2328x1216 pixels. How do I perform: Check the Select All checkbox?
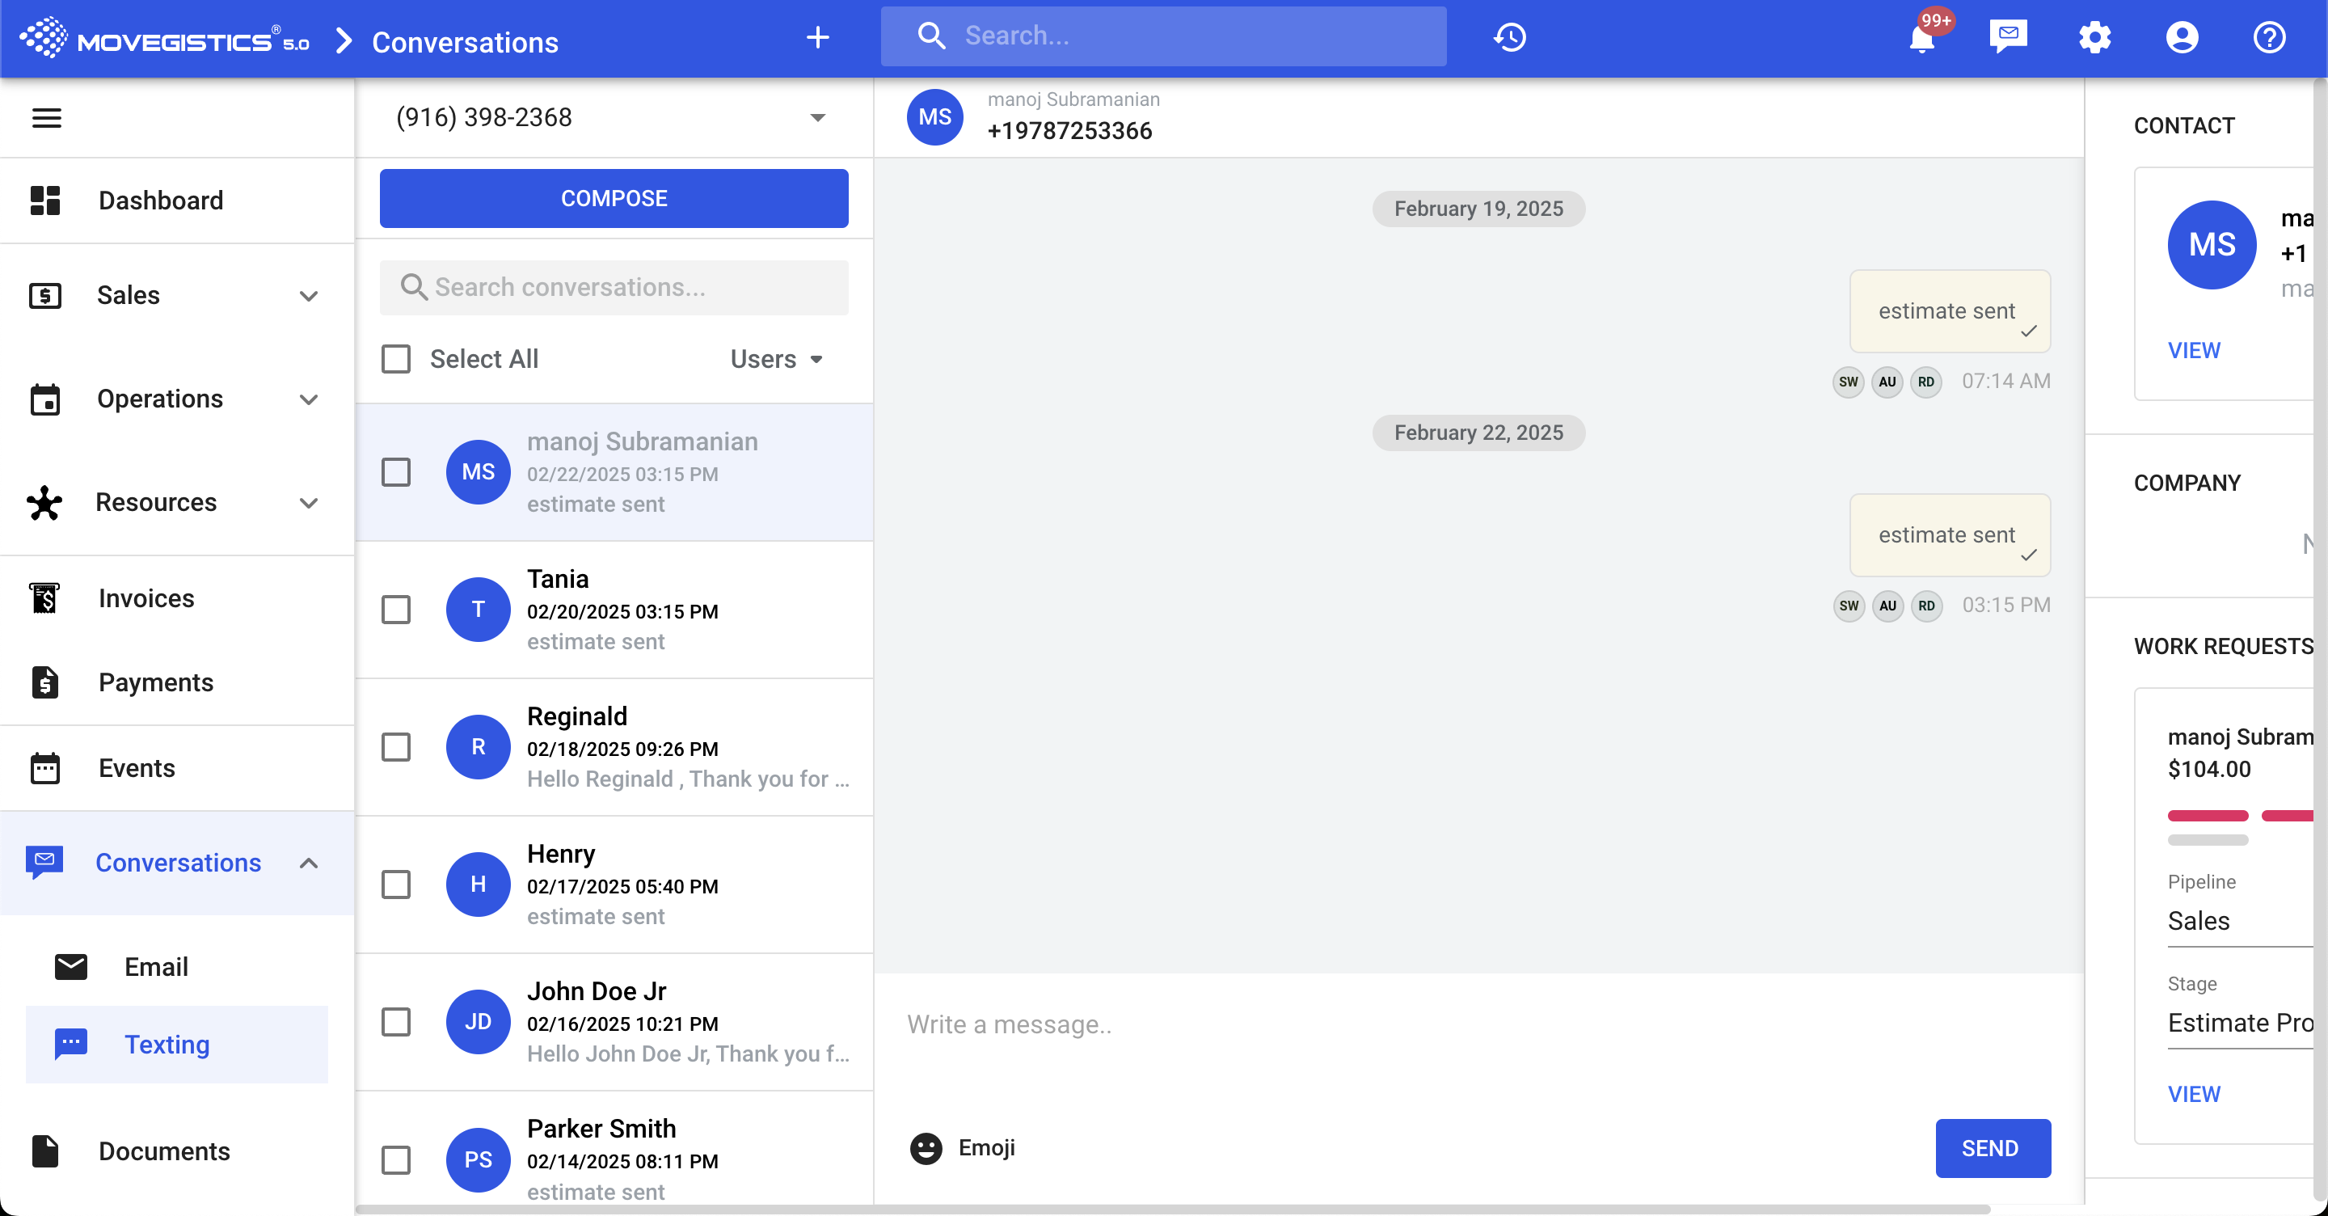pyautogui.click(x=396, y=359)
